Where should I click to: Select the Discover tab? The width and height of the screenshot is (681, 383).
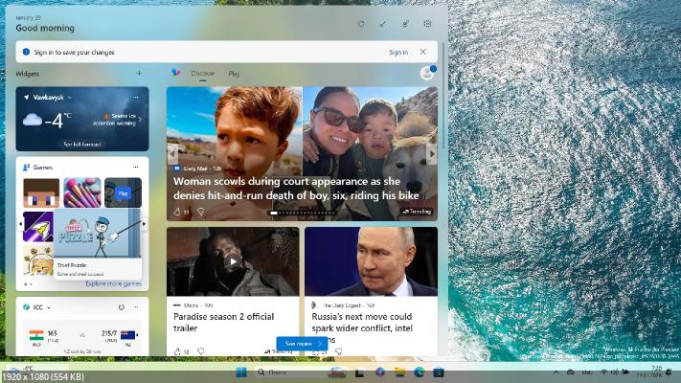tap(203, 74)
